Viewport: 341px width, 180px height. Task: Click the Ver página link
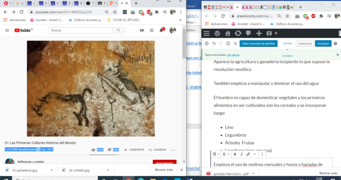pos(233,55)
